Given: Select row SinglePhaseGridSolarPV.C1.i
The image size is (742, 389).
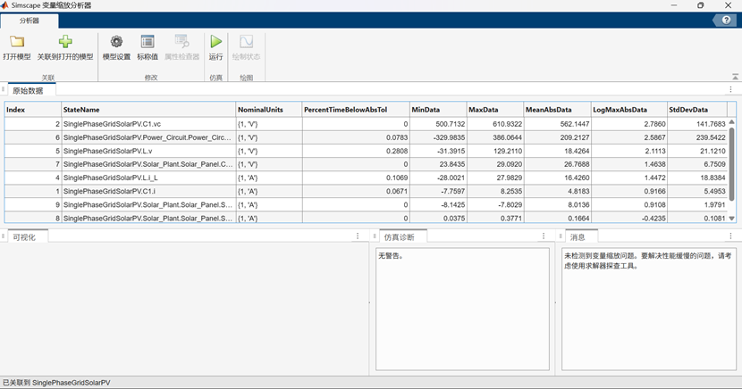Looking at the screenshot, I should click(x=366, y=191).
